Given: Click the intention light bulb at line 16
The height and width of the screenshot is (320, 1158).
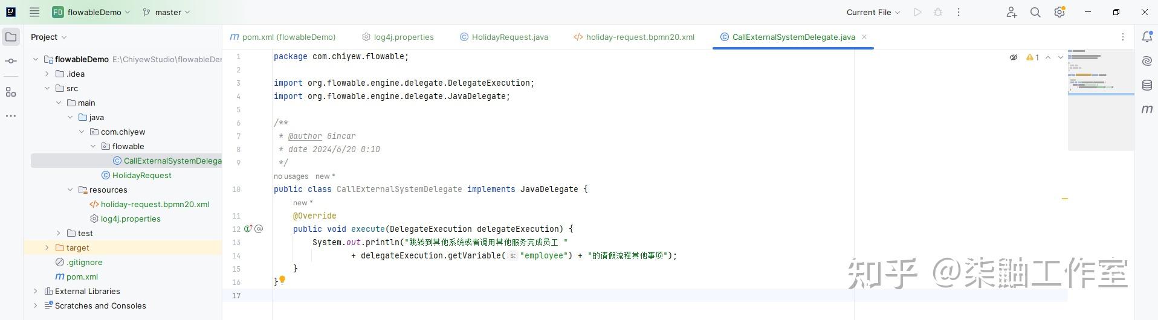Looking at the screenshot, I should [x=282, y=280].
